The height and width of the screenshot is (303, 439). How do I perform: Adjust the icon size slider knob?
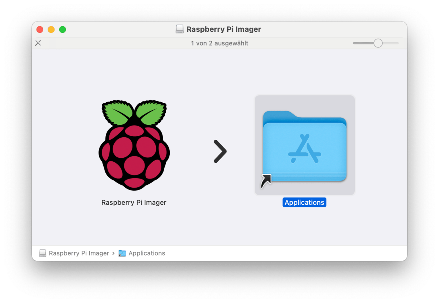(378, 43)
